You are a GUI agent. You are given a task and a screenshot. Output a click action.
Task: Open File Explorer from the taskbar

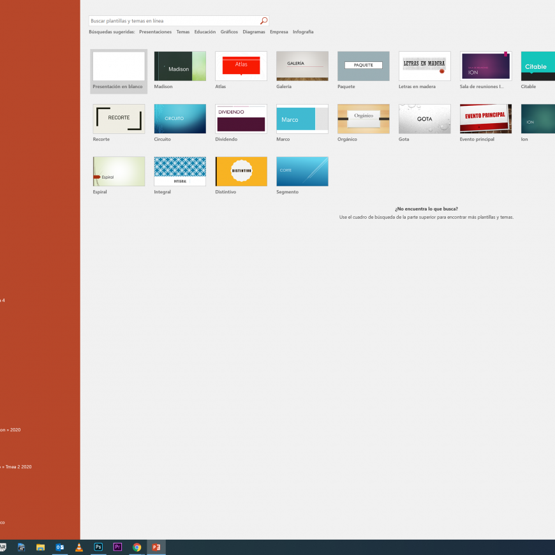(40, 547)
